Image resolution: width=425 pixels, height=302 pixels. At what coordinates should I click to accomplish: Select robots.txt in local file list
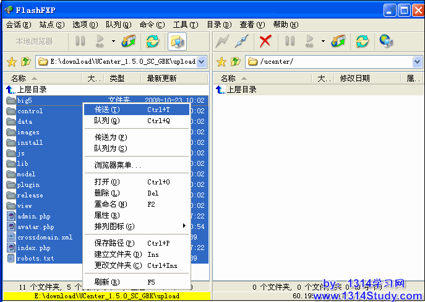(x=35, y=259)
